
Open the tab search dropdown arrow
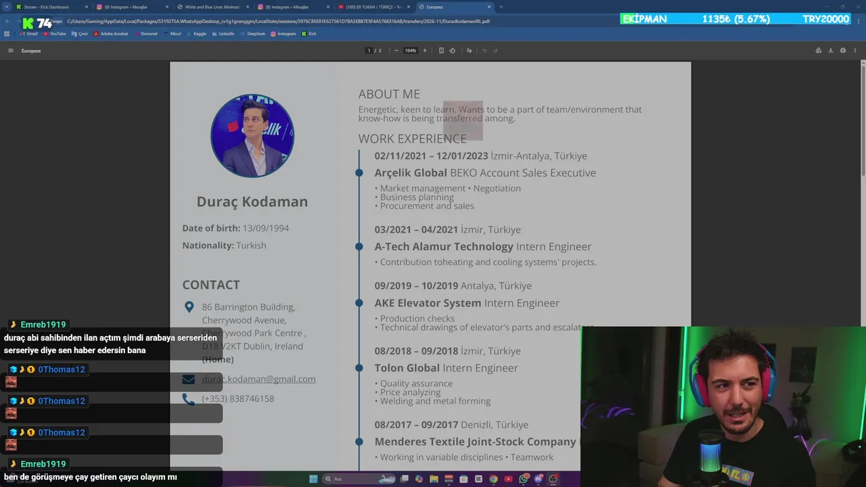pos(6,7)
